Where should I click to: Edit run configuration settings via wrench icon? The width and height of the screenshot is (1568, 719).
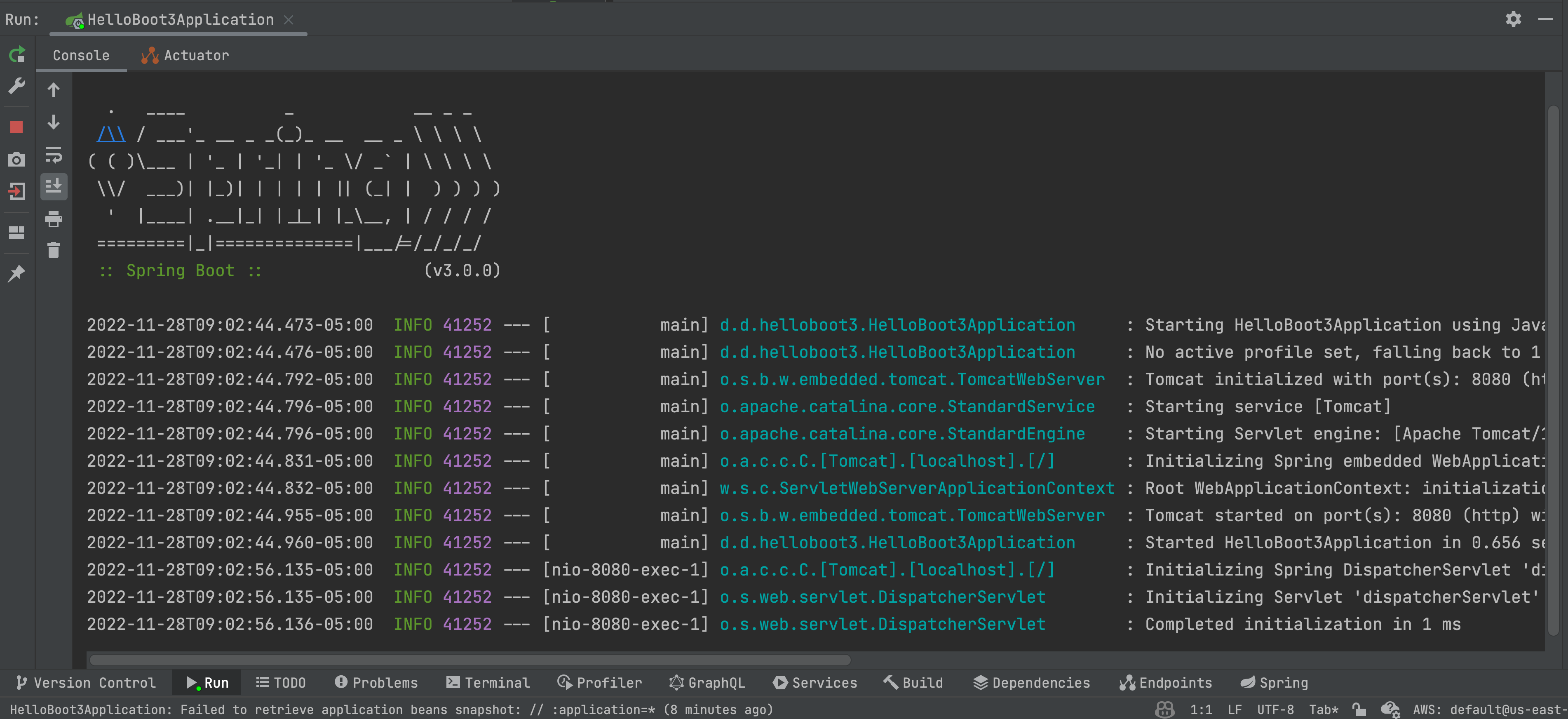click(x=17, y=87)
